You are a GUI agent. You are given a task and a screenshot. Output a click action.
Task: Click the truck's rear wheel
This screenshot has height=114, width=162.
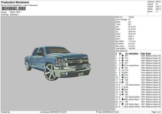click(x=28, y=66)
